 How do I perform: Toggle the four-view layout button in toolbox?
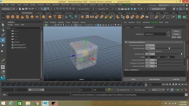pyautogui.click(x=3, y=72)
